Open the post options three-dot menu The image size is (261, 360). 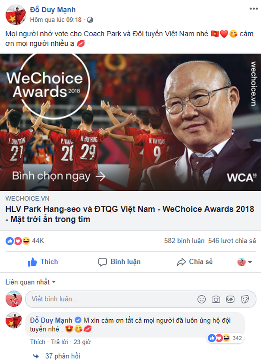253,9
